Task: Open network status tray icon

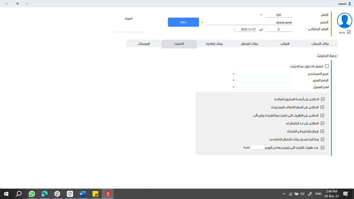Action: [x=290, y=194]
